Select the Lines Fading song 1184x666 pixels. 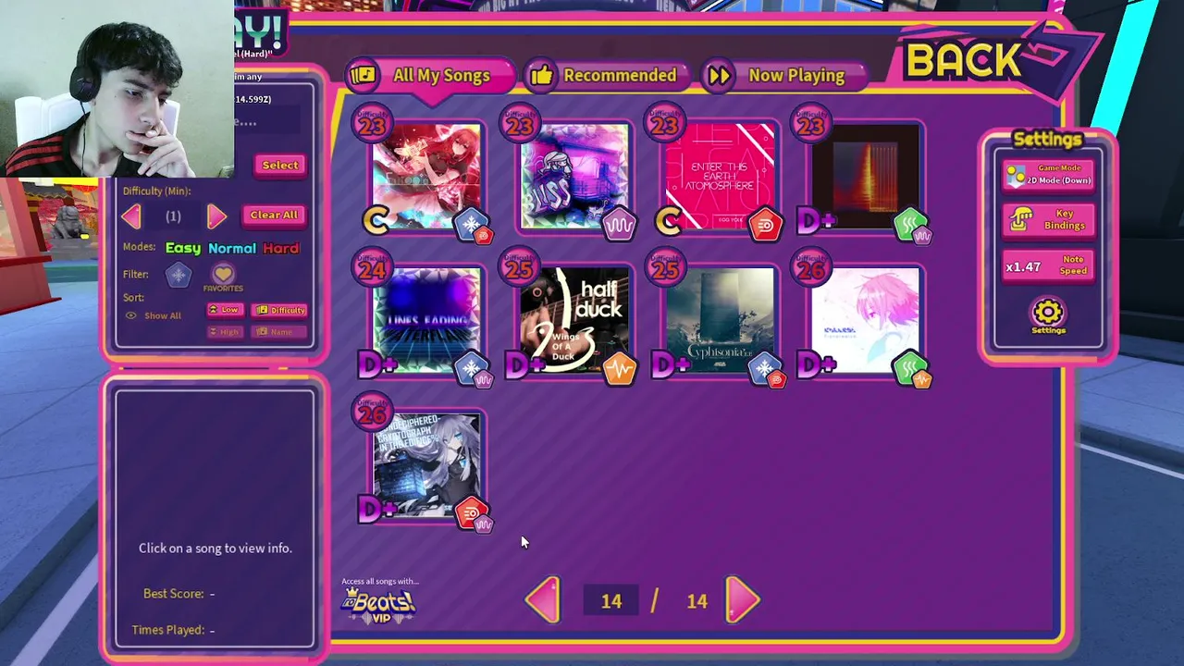(x=426, y=320)
